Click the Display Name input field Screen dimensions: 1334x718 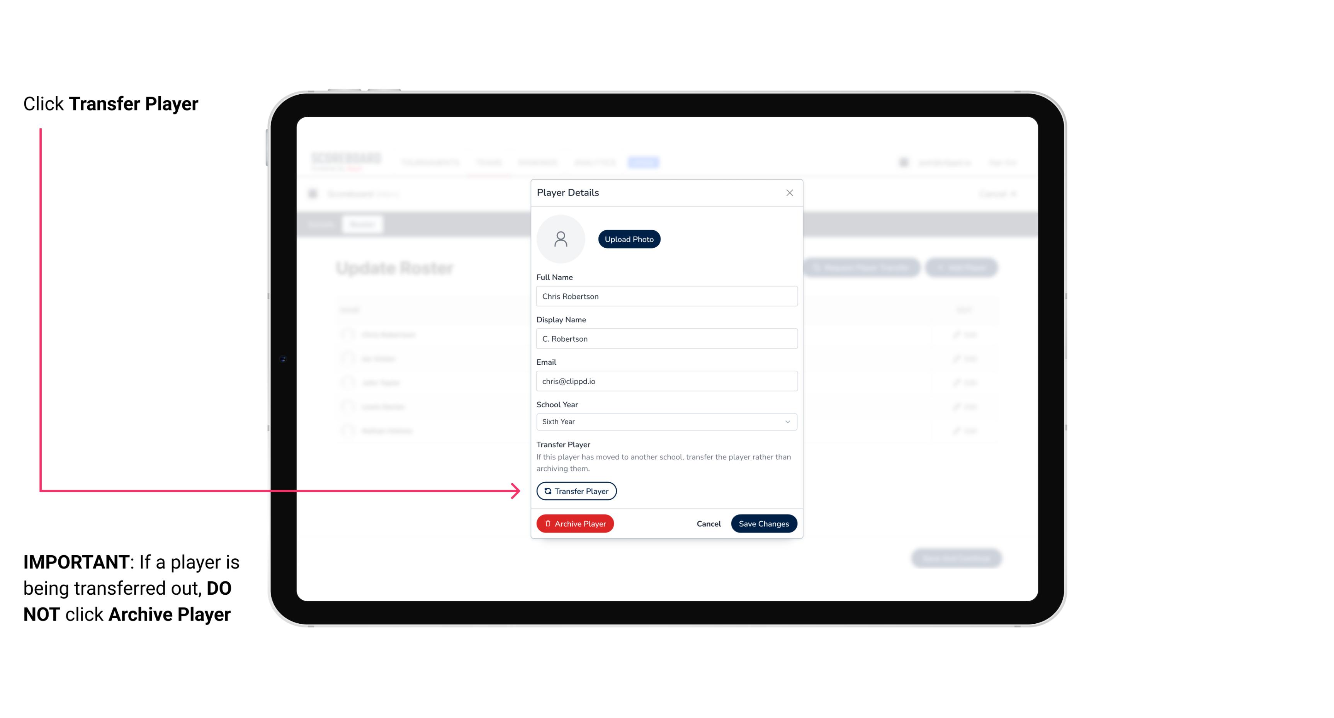(x=666, y=338)
